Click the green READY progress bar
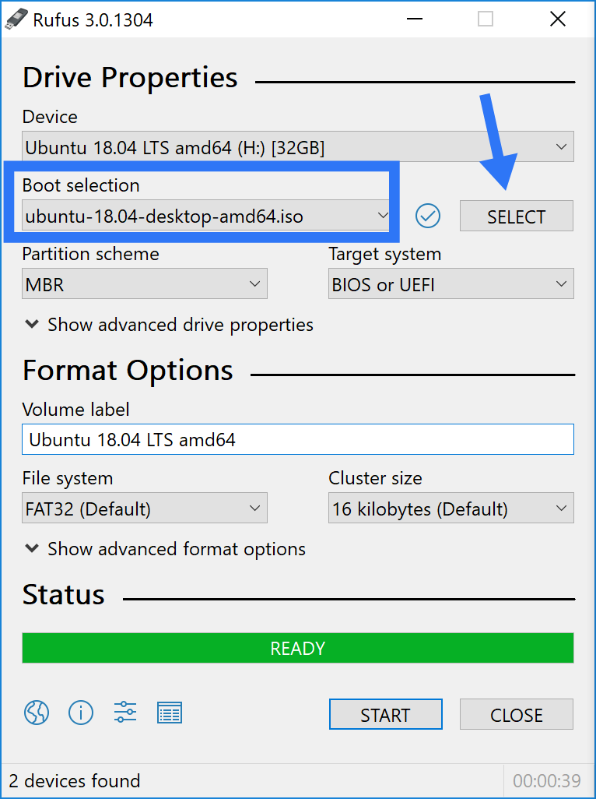This screenshot has width=596, height=799. (x=298, y=648)
